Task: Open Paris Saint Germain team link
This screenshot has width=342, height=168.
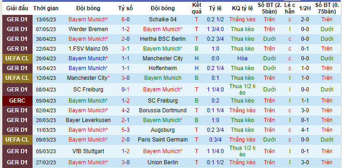Action: (x=163, y=140)
